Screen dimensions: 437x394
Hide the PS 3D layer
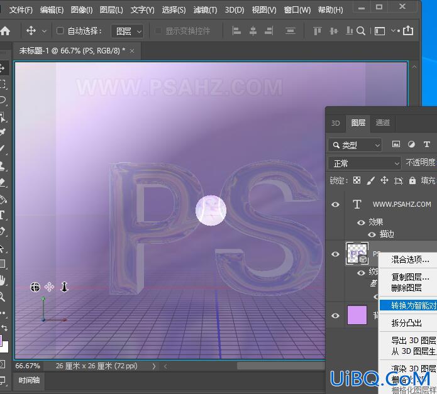click(336, 254)
